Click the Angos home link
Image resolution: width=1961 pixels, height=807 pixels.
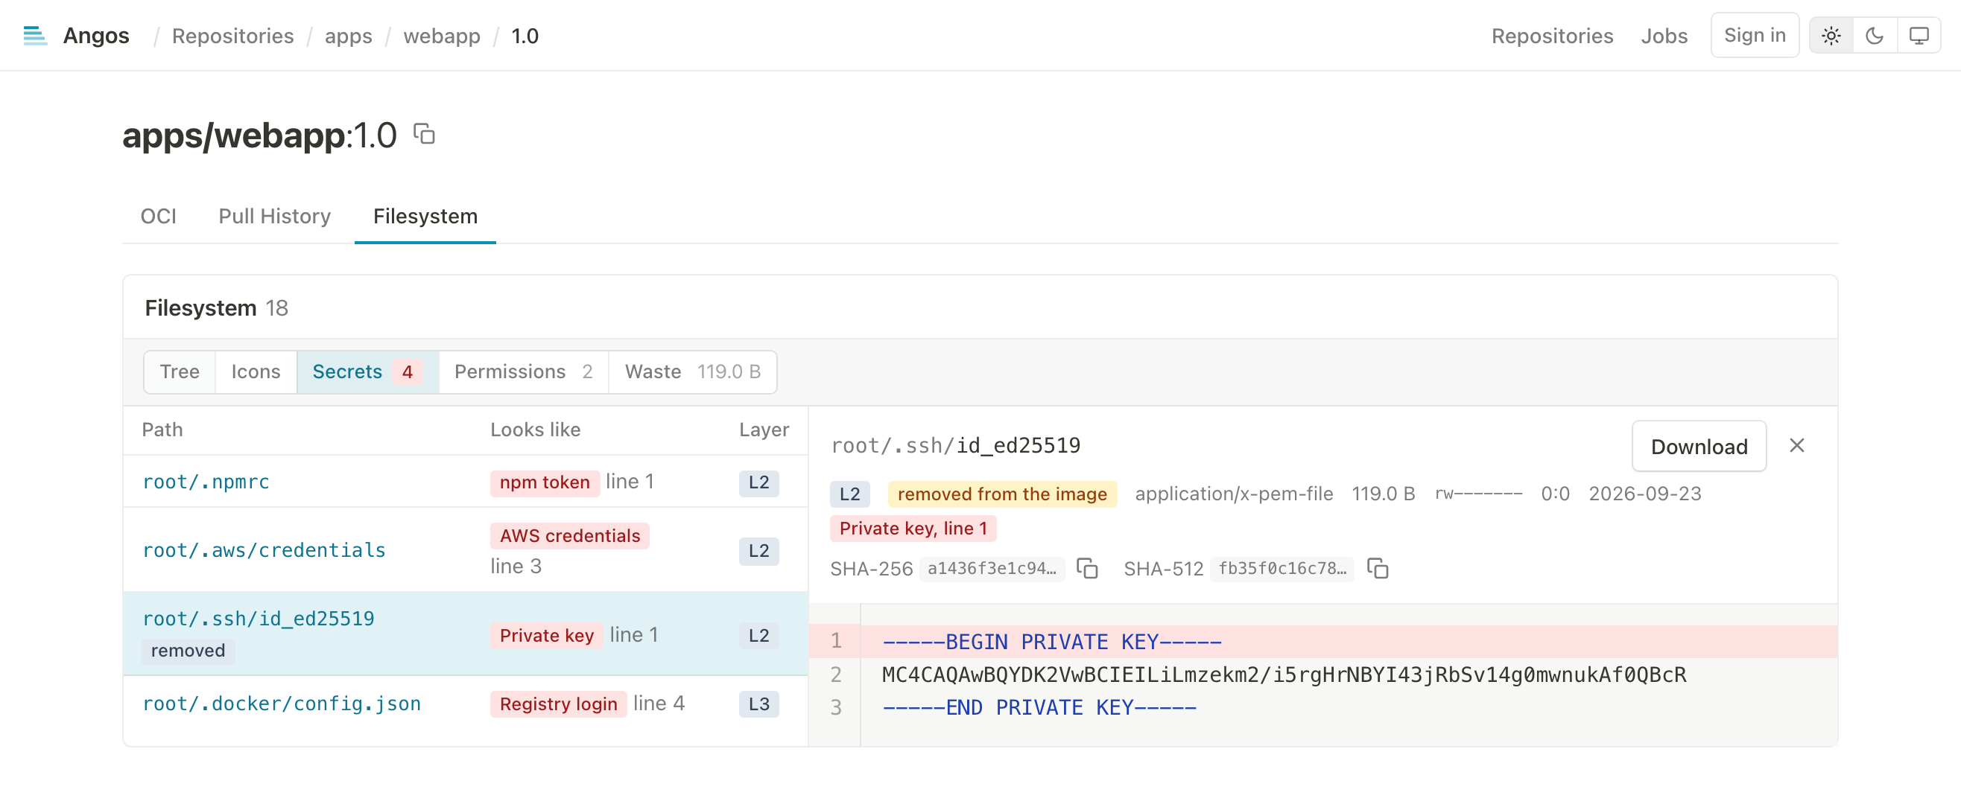[96, 36]
